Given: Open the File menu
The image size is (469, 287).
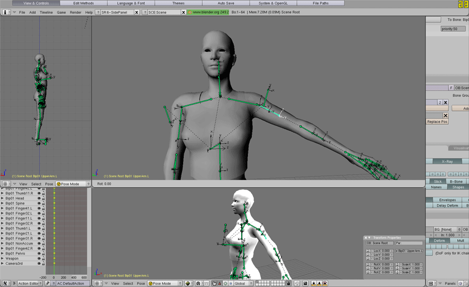Looking at the screenshot, I should [22, 12].
